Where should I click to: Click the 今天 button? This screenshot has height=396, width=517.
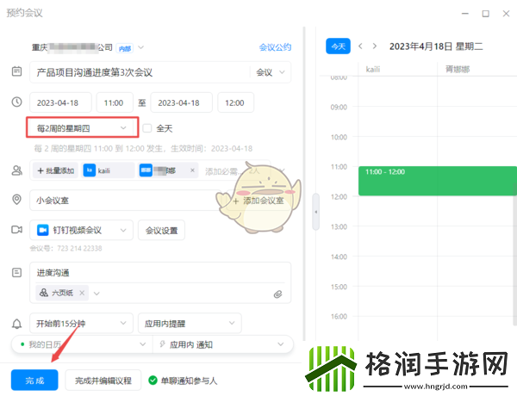(x=338, y=46)
